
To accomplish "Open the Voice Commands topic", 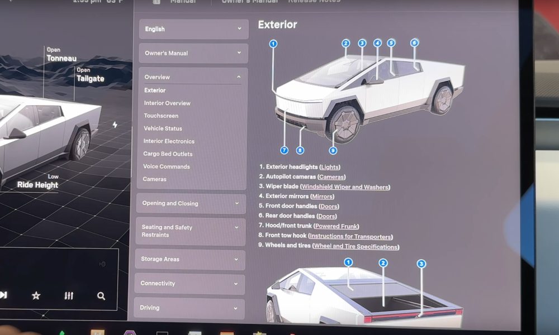I will click(x=166, y=166).
